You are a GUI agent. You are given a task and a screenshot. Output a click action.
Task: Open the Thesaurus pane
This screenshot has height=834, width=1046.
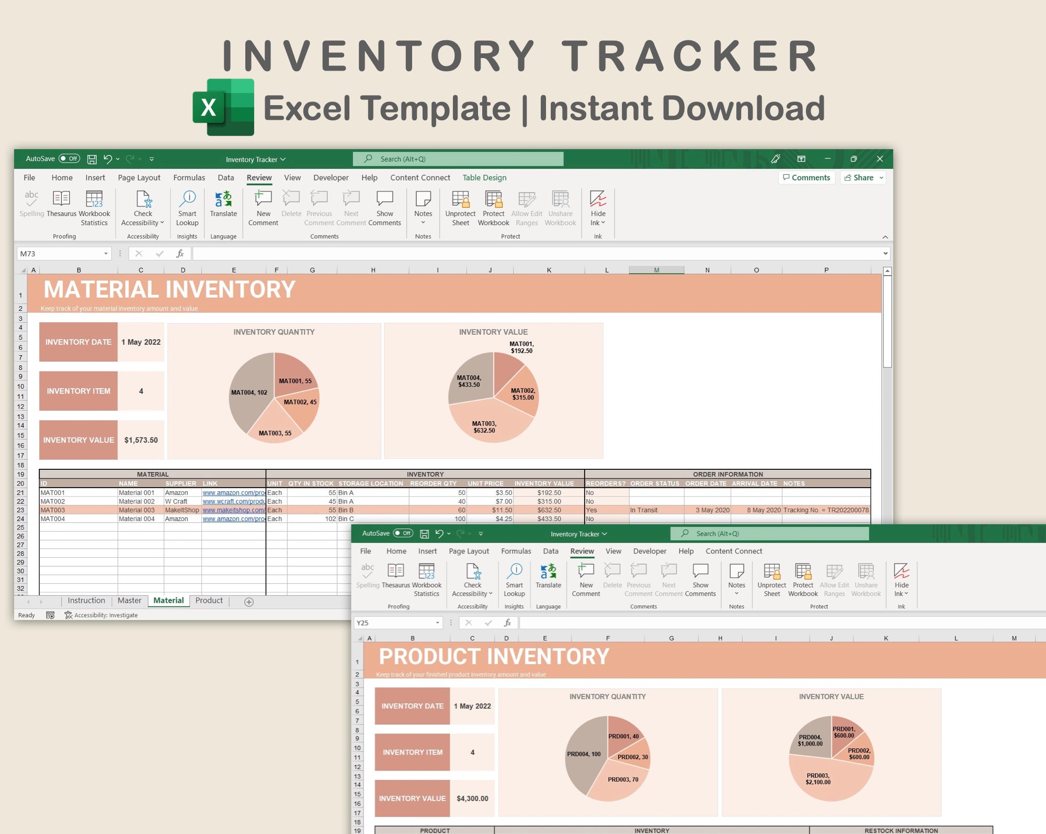[61, 207]
